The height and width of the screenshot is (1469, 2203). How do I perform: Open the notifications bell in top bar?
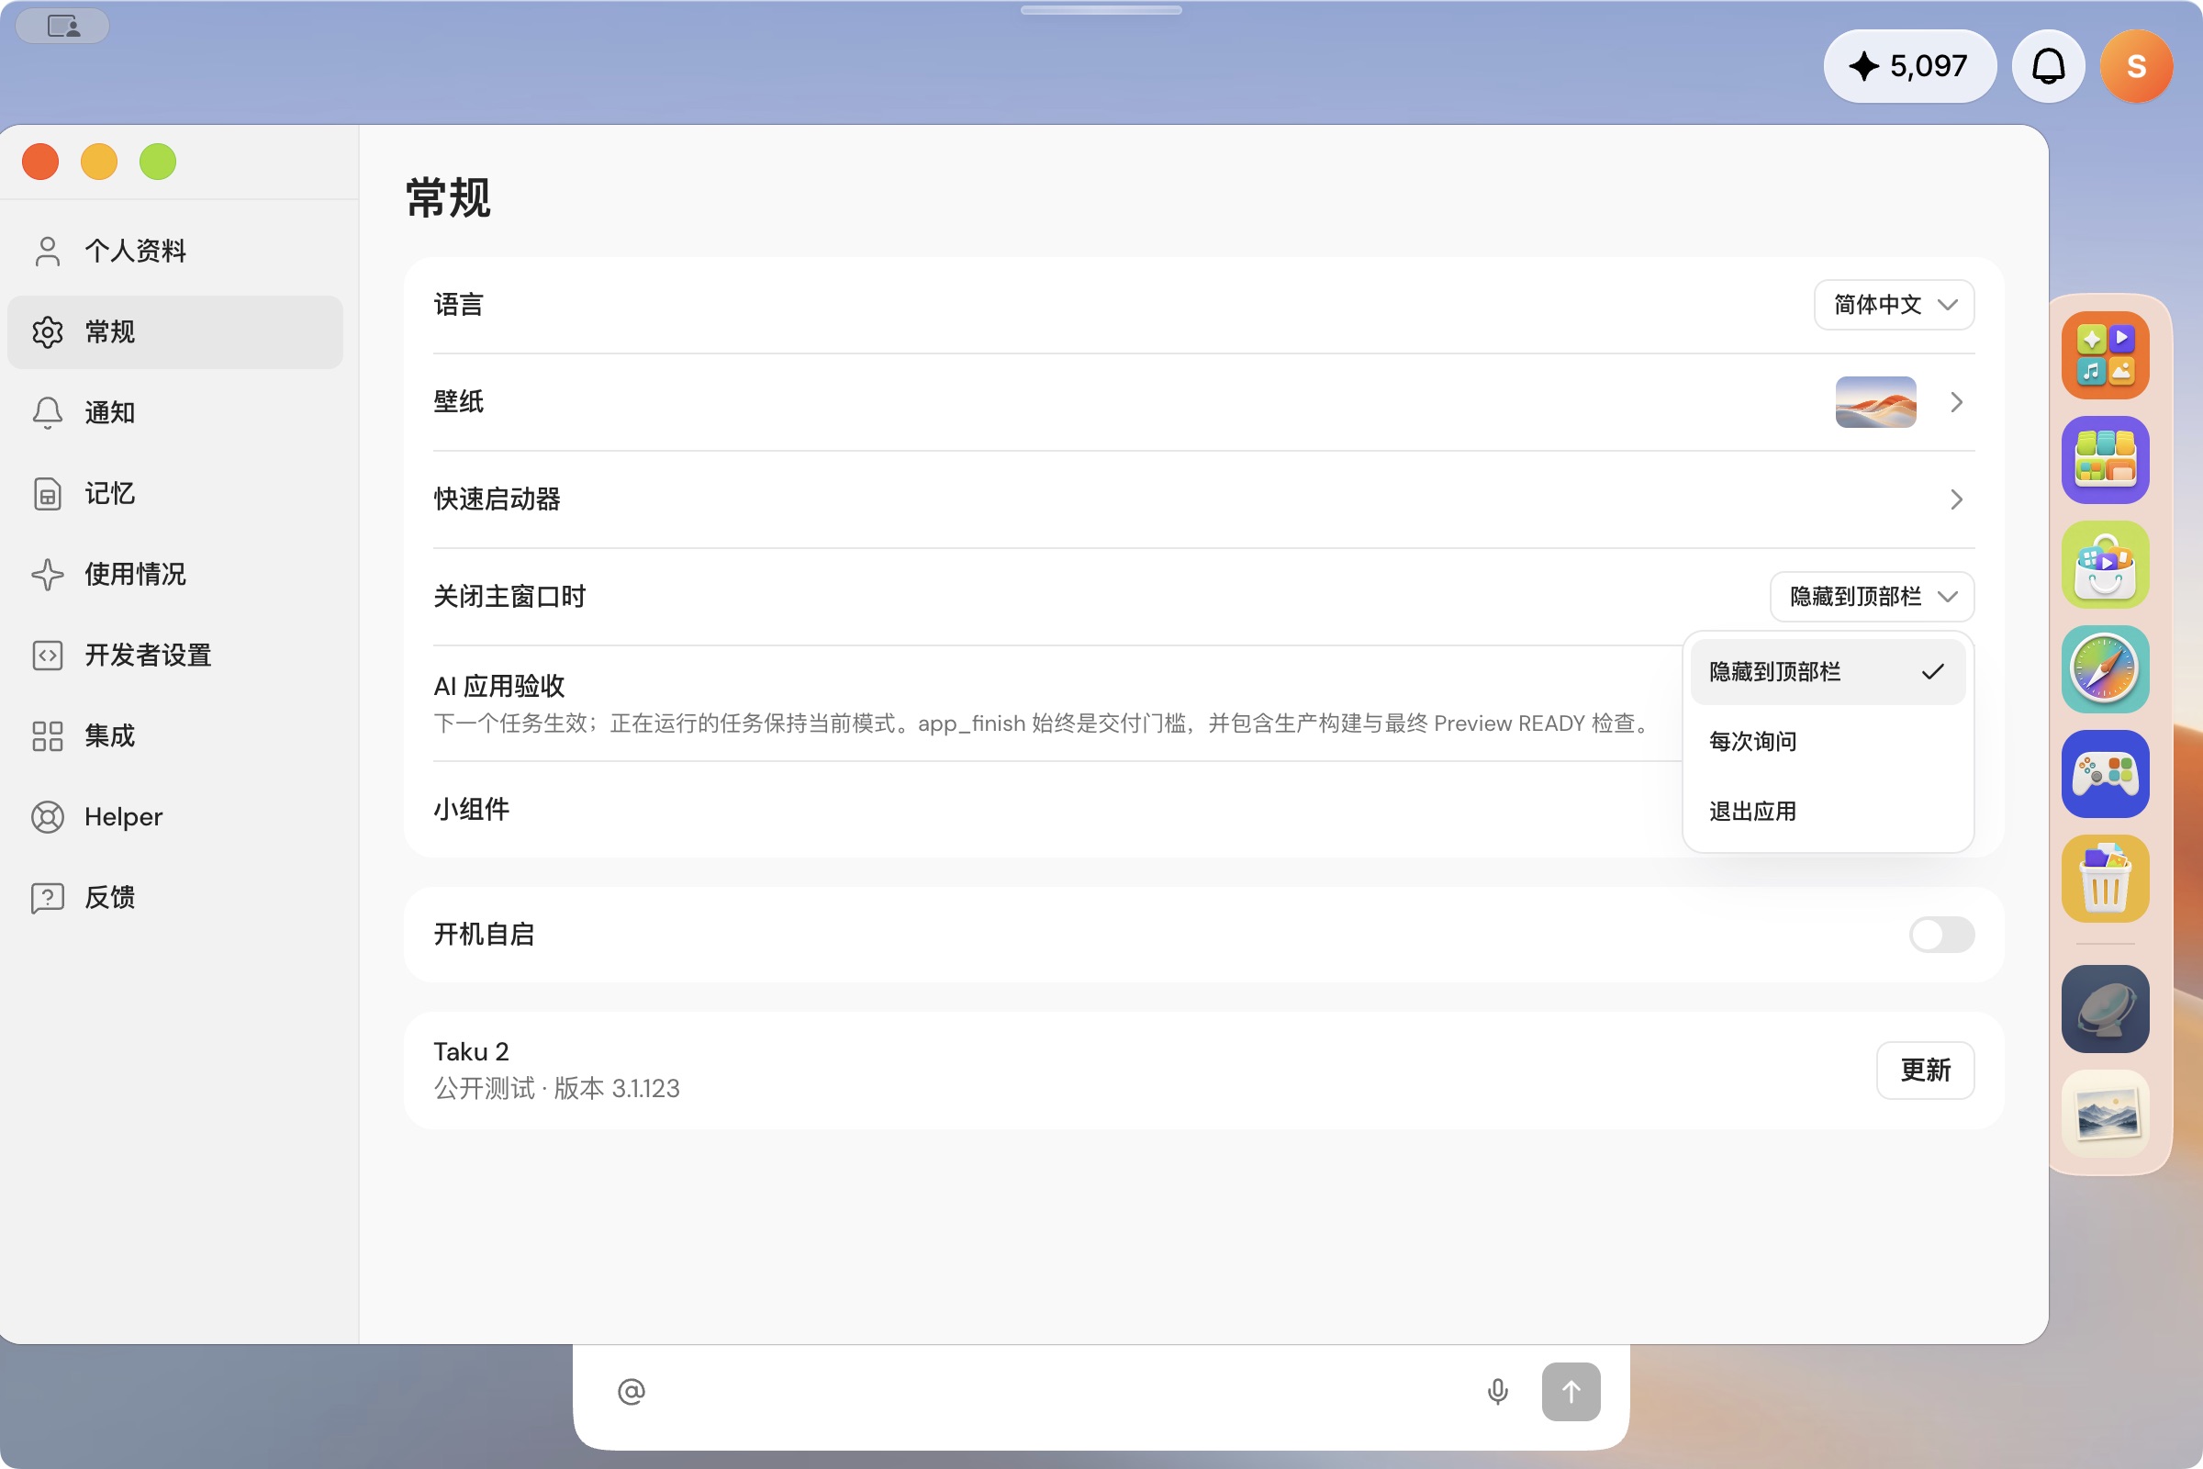click(x=2049, y=66)
